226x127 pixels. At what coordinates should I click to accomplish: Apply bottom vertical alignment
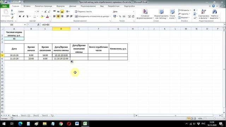[x=62, y=12]
